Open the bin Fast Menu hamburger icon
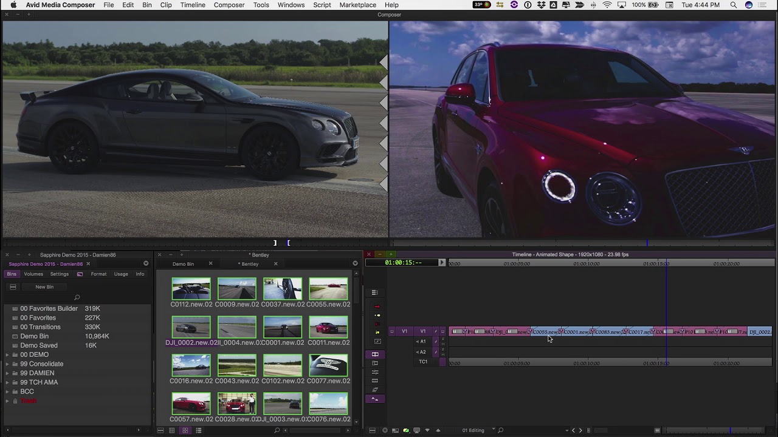The width and height of the screenshot is (778, 437). tap(160, 430)
